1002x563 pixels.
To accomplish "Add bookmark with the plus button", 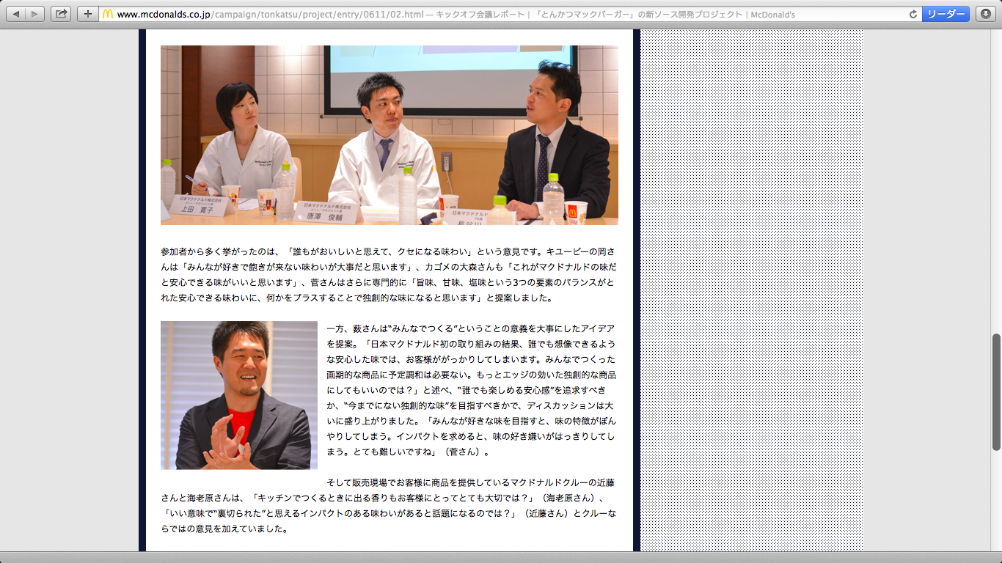I will point(88,13).
